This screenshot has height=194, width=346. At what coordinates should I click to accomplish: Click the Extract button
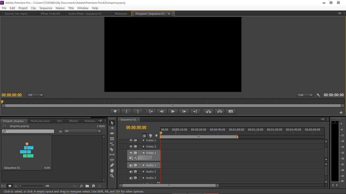click(220, 111)
